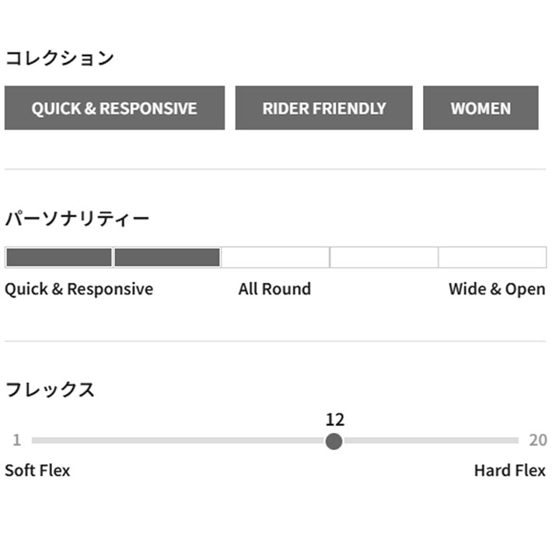Select the middle empty personality bar segment
The image size is (552, 552).
tap(275, 257)
